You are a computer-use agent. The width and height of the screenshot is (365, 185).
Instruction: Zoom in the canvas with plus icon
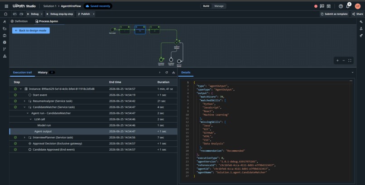pyautogui.click(x=337, y=60)
